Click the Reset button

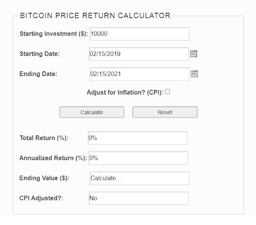[165, 112]
